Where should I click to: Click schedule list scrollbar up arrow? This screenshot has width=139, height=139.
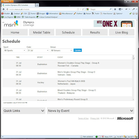(x=133, y=56)
